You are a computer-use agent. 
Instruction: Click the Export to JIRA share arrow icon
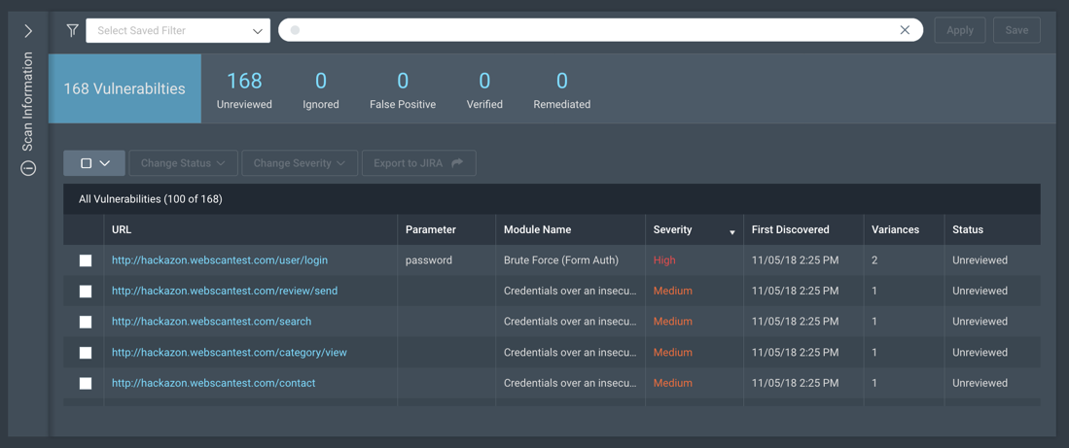tap(457, 163)
